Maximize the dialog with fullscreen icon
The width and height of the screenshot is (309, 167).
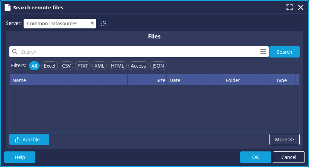coord(290,7)
